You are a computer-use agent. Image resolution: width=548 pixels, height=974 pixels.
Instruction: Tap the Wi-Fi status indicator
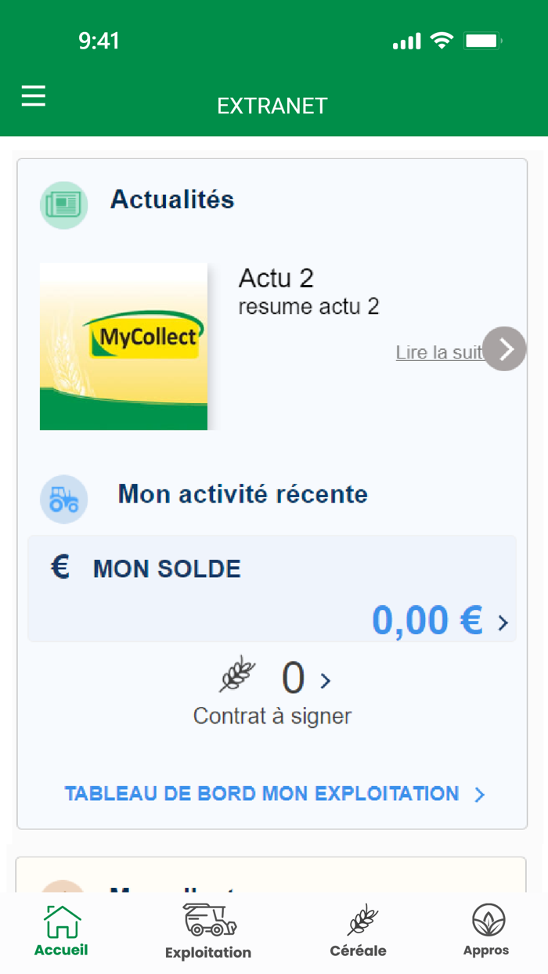pyautogui.click(x=443, y=40)
